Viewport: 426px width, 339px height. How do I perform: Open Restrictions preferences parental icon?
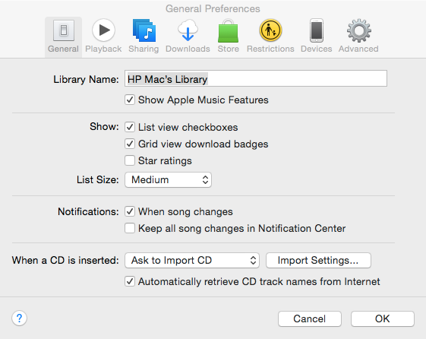270,30
